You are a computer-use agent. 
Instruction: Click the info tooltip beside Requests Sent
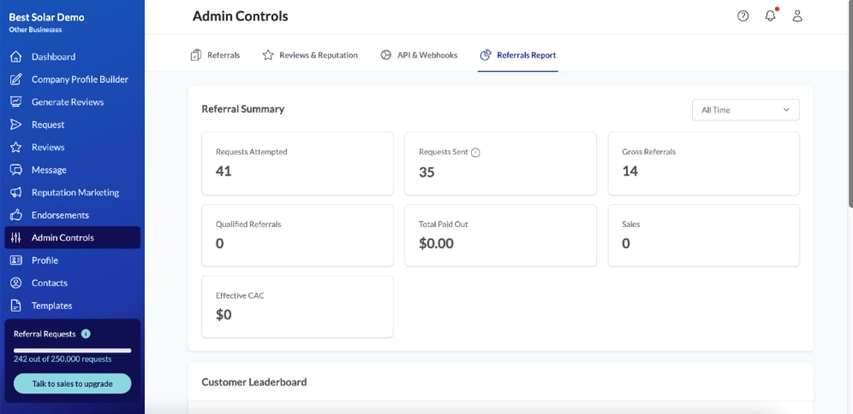click(x=476, y=152)
